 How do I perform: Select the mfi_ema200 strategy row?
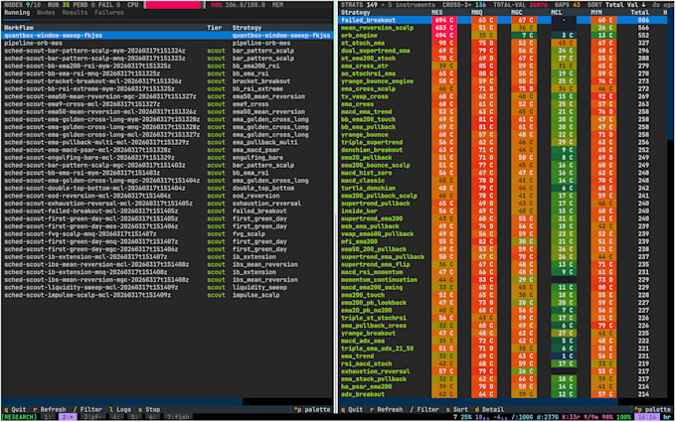point(503,241)
